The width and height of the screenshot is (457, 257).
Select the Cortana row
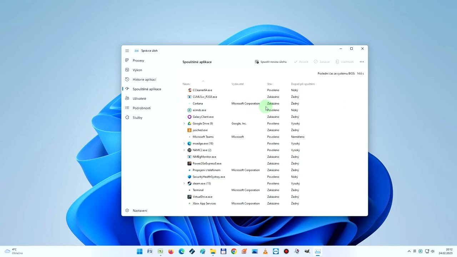(273, 104)
